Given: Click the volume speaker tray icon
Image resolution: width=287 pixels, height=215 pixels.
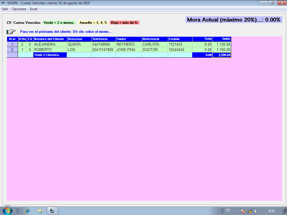Looking at the screenshot, I should pyautogui.click(x=256, y=211).
